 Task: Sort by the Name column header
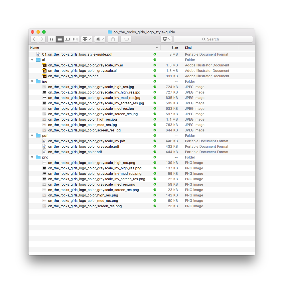[95, 48]
